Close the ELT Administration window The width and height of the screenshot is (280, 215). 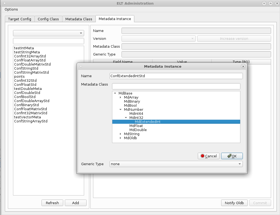pyautogui.click(x=276, y=4)
